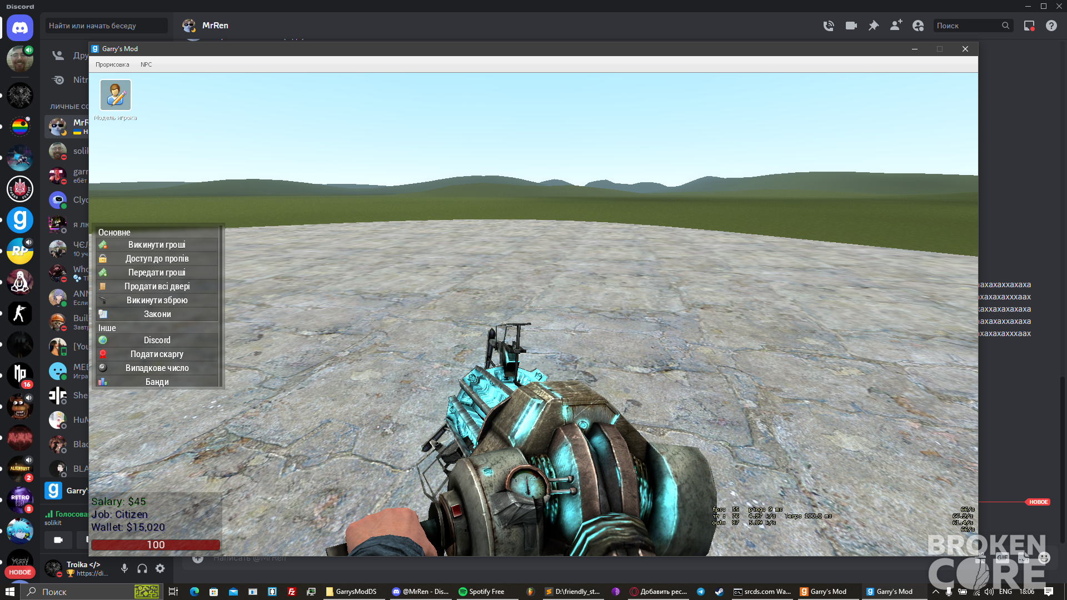Add friends to DM in Discord
Image resolution: width=1067 pixels, height=600 pixels.
pyautogui.click(x=896, y=26)
